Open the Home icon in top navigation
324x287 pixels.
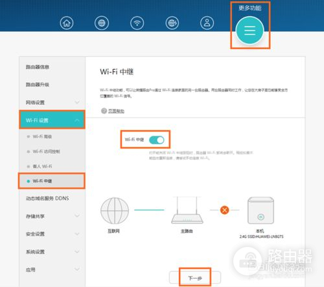click(67, 23)
